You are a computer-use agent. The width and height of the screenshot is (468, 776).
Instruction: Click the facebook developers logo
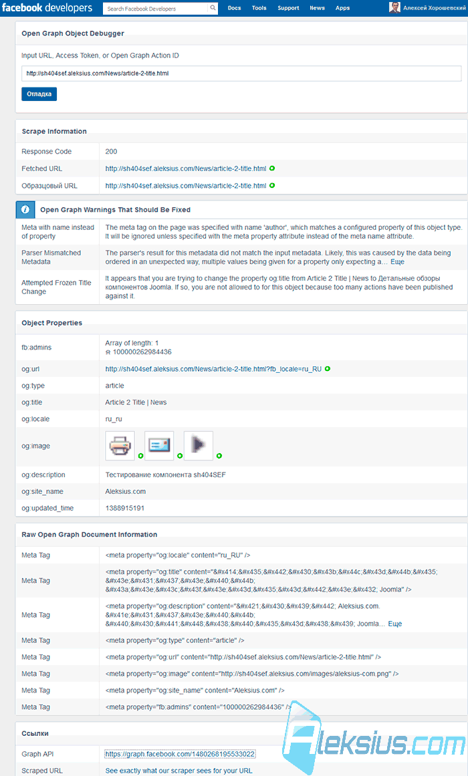pos(47,8)
